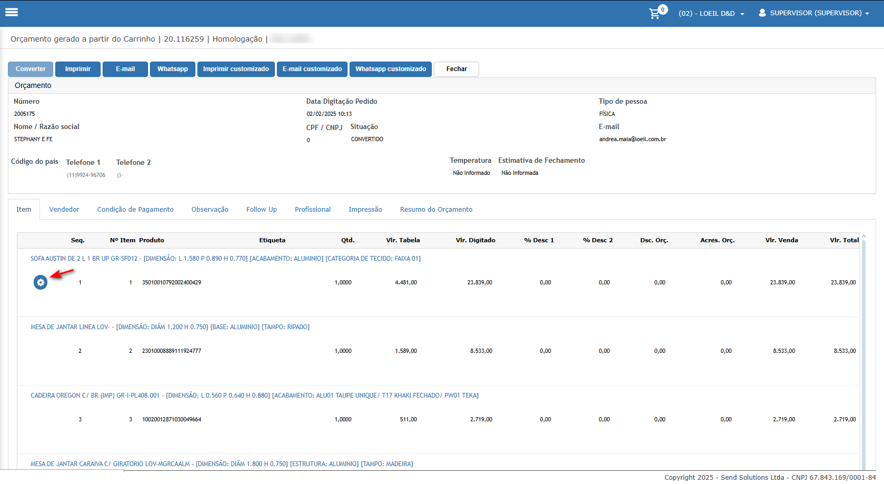Click the date 02/02/2025 10:13
Viewport: 884px width, 484px height.
pyautogui.click(x=329, y=114)
